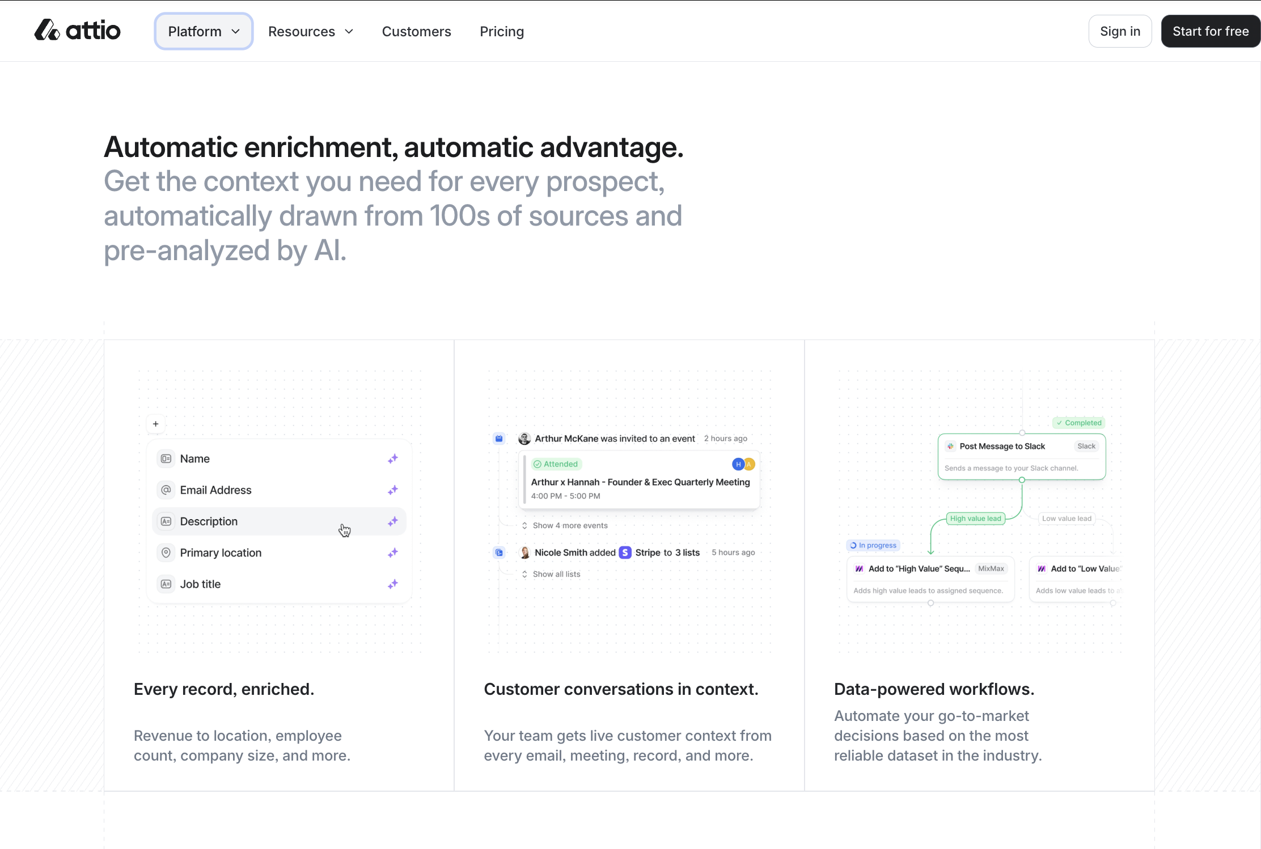This screenshot has height=849, width=1261.
Task: Open the Platform dropdown menu
Action: tap(204, 31)
